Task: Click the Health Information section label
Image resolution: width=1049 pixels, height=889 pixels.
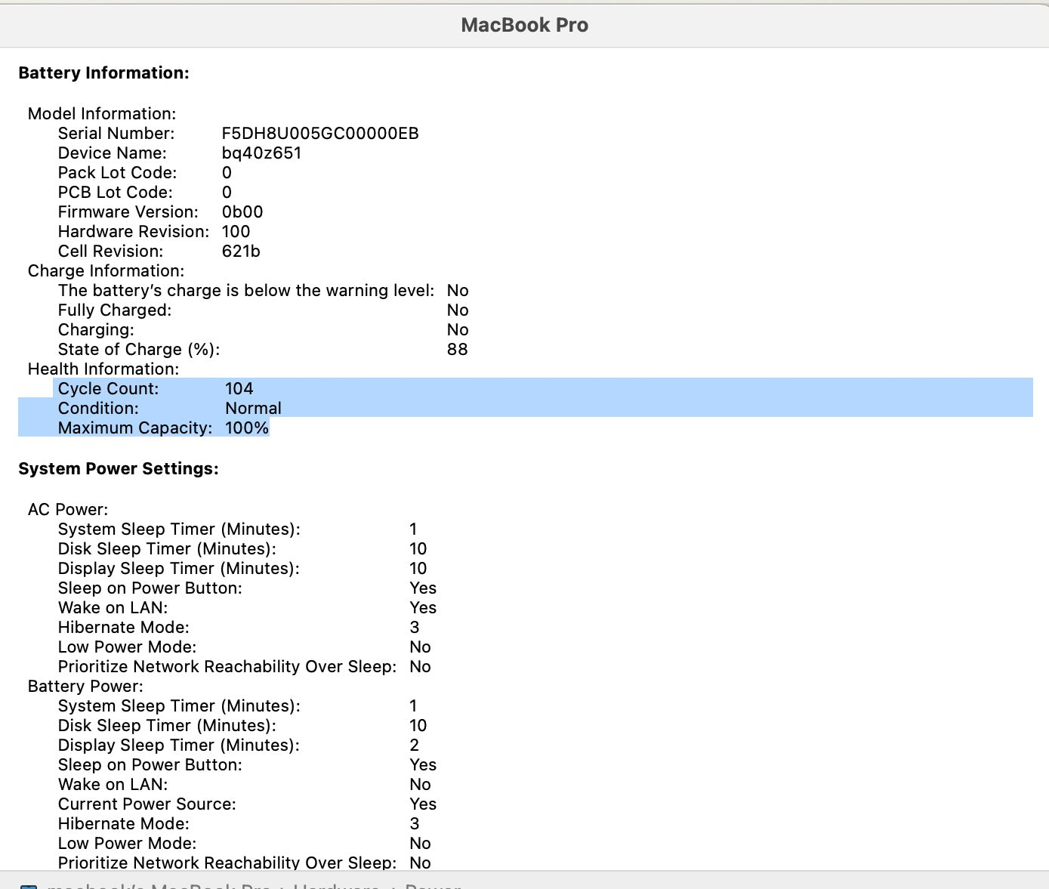Action: pos(103,369)
